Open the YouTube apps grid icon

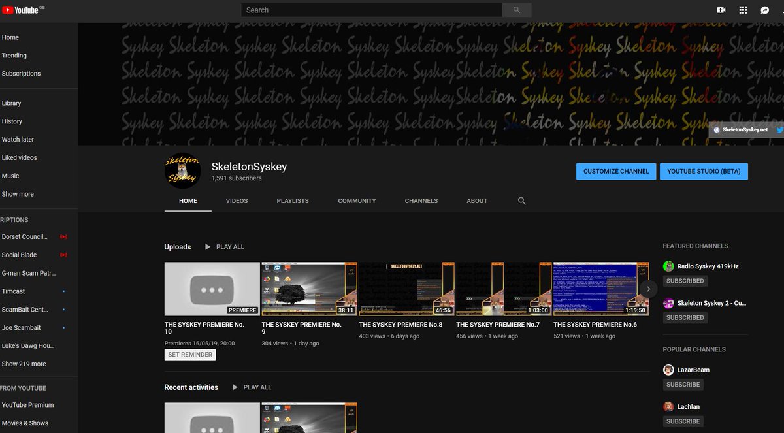click(x=743, y=10)
